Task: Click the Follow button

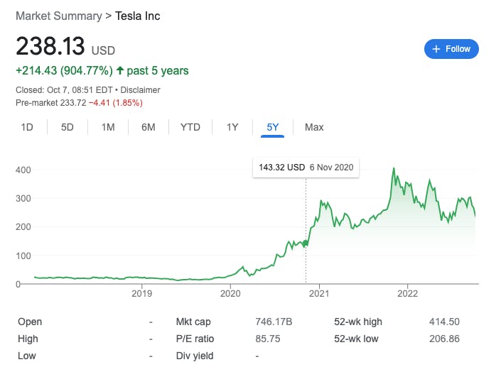Action: (451, 49)
